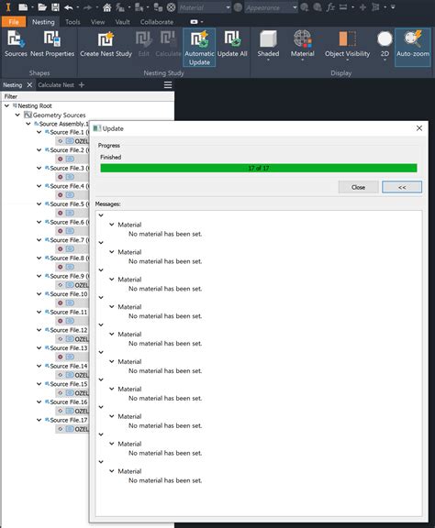Click the Redo arrow icon

pyautogui.click(x=87, y=7)
